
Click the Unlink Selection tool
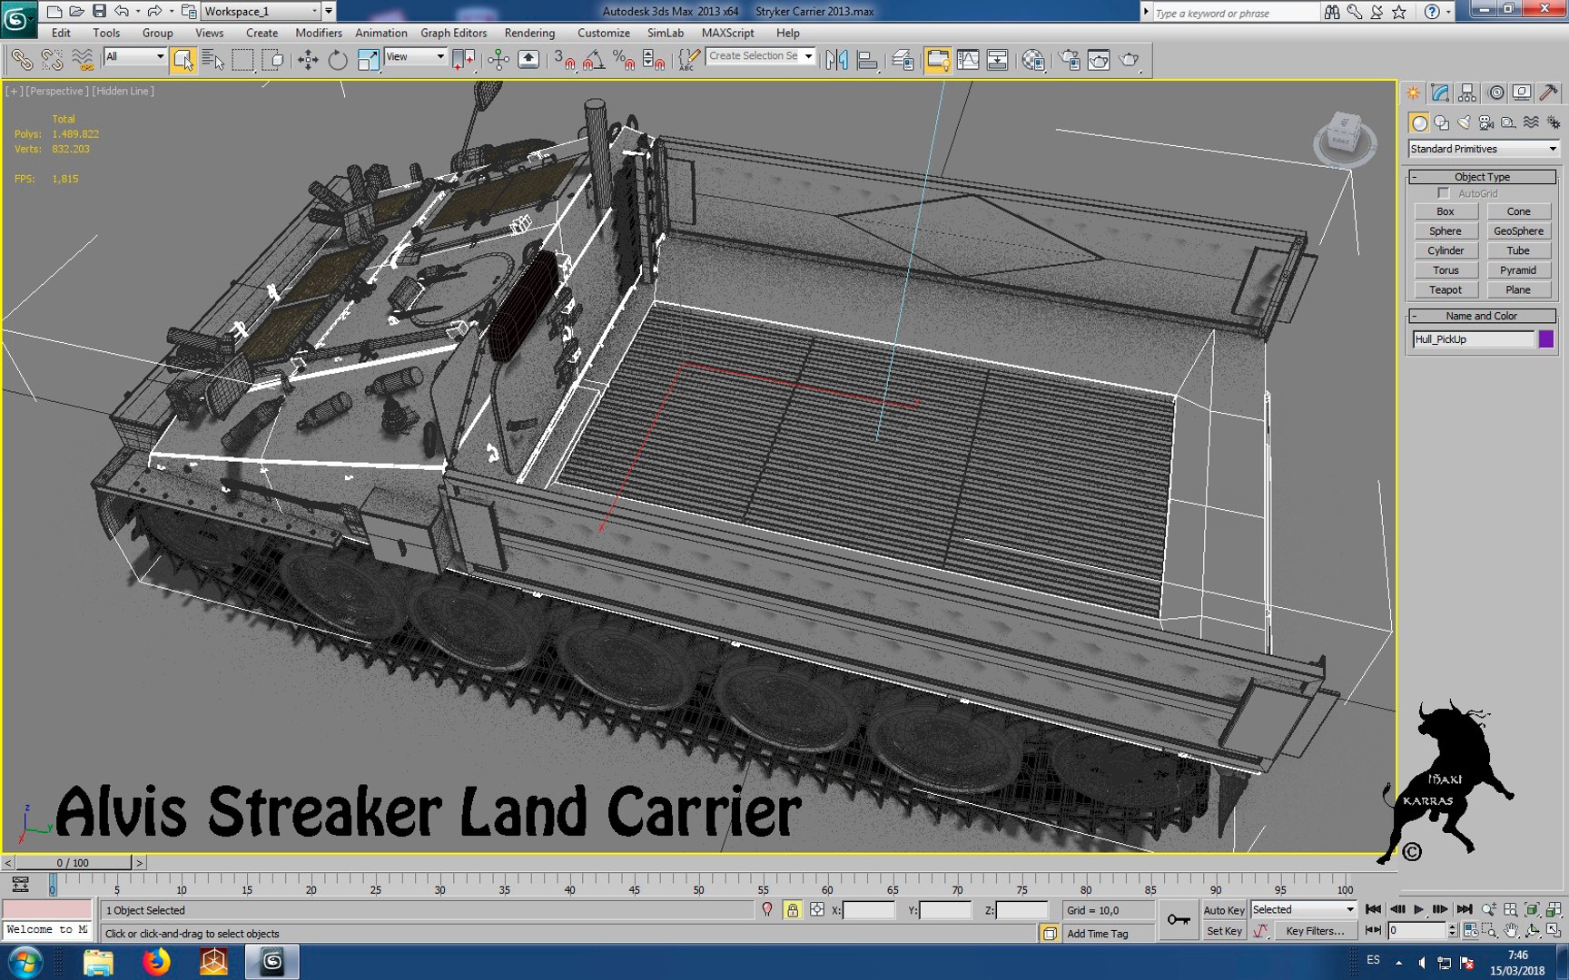[52, 60]
